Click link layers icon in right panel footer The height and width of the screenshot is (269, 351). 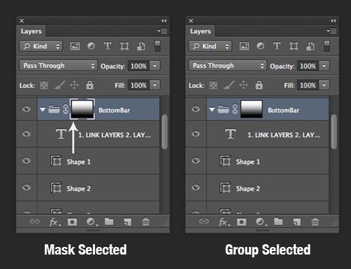[204, 222]
